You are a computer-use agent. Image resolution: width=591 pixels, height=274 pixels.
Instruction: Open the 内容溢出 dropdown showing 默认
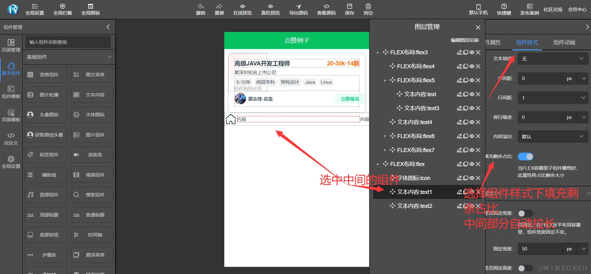[553, 137]
